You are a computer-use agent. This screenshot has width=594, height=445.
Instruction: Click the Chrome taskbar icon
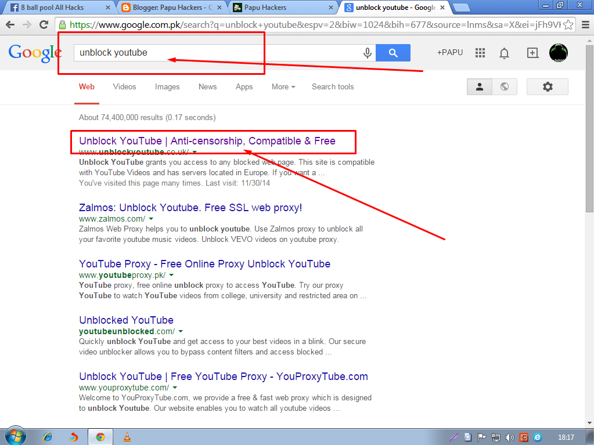coord(100,437)
